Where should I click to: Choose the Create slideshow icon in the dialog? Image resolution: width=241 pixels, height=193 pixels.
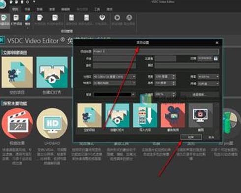coord(118,115)
